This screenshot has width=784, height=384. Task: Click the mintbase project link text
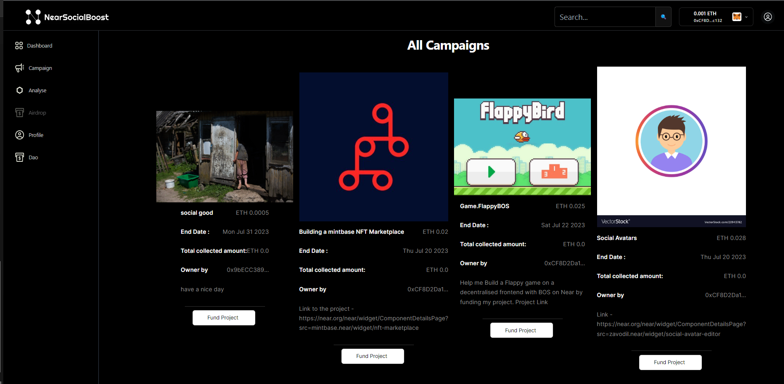(373, 318)
